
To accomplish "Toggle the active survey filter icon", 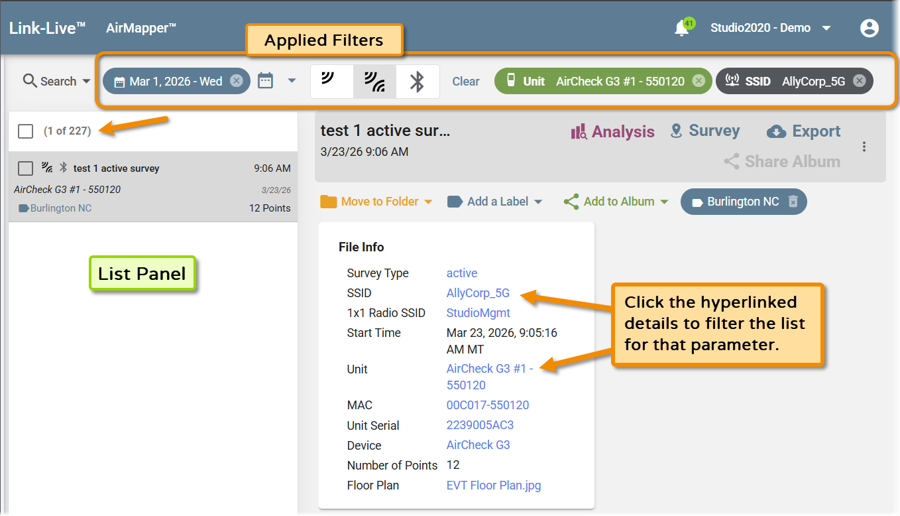I will pyautogui.click(x=375, y=81).
